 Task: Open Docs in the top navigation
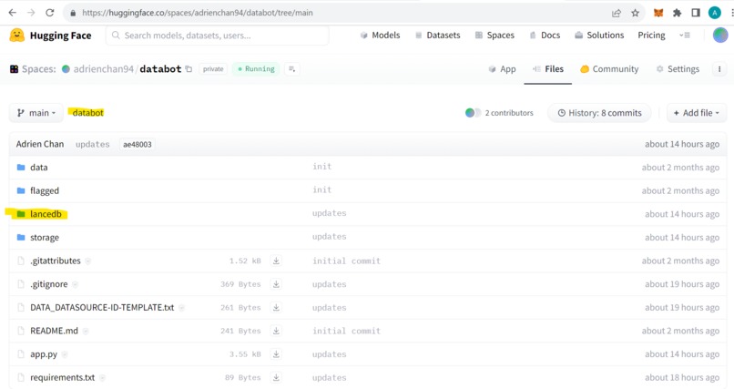545,36
